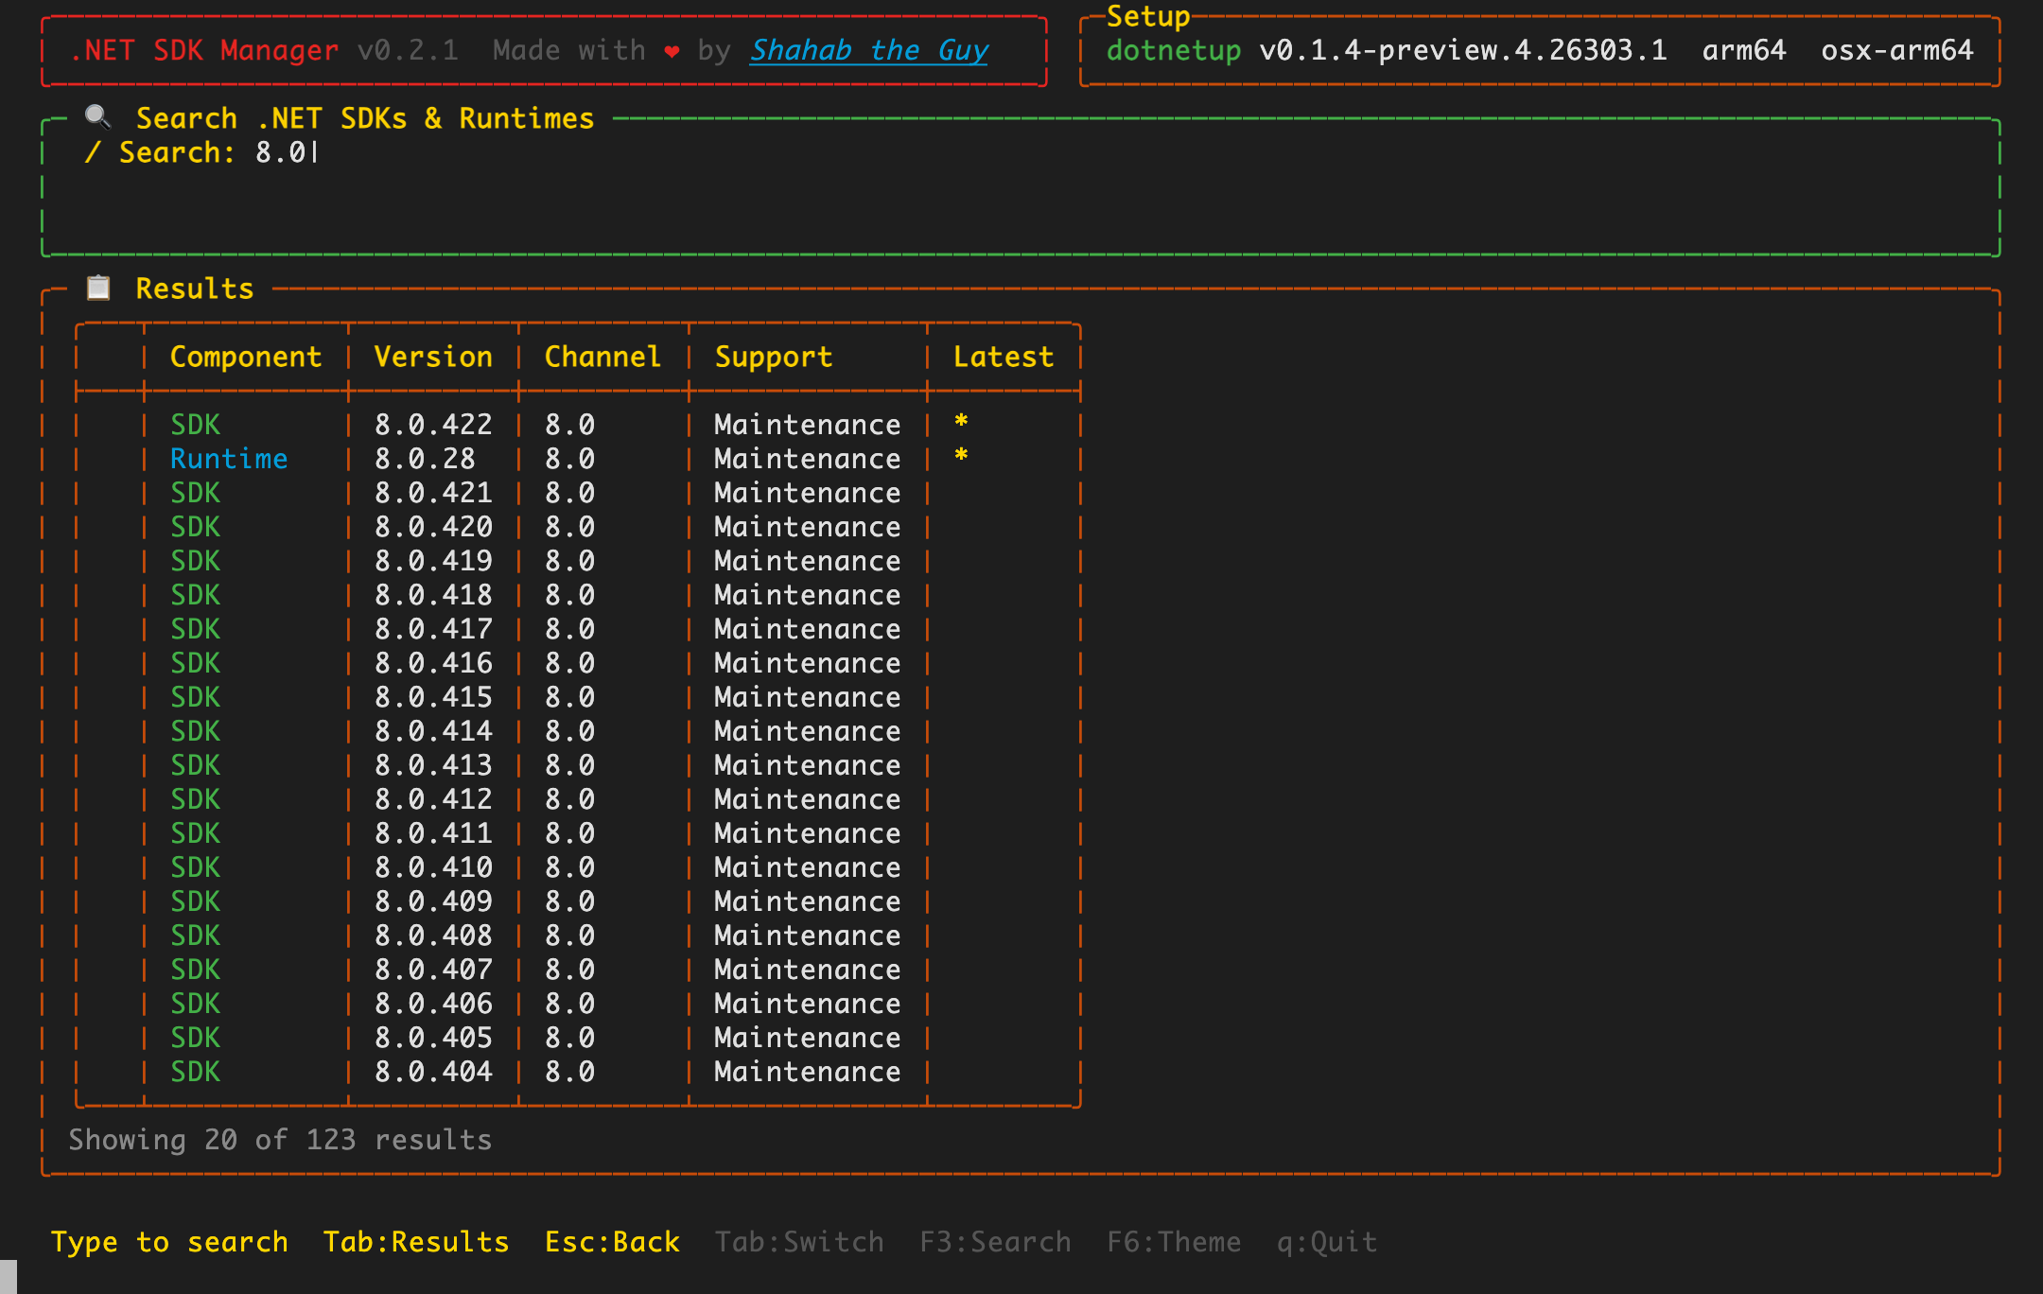Click the clipboard Results icon
2043x1294 pixels.
coord(98,288)
